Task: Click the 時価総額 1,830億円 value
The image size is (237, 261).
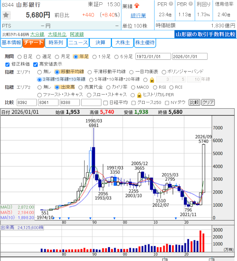Action: 223,26
